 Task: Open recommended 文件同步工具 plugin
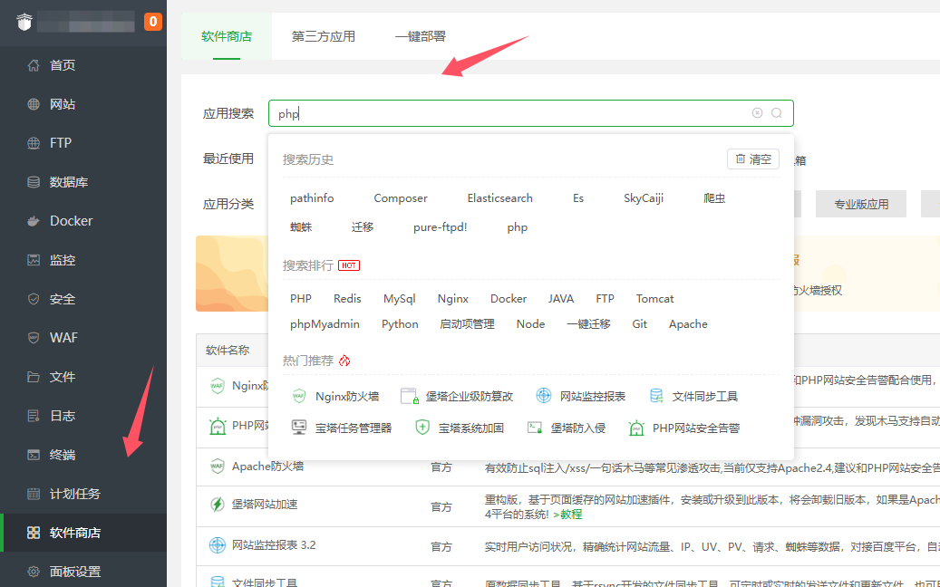pyautogui.click(x=693, y=396)
